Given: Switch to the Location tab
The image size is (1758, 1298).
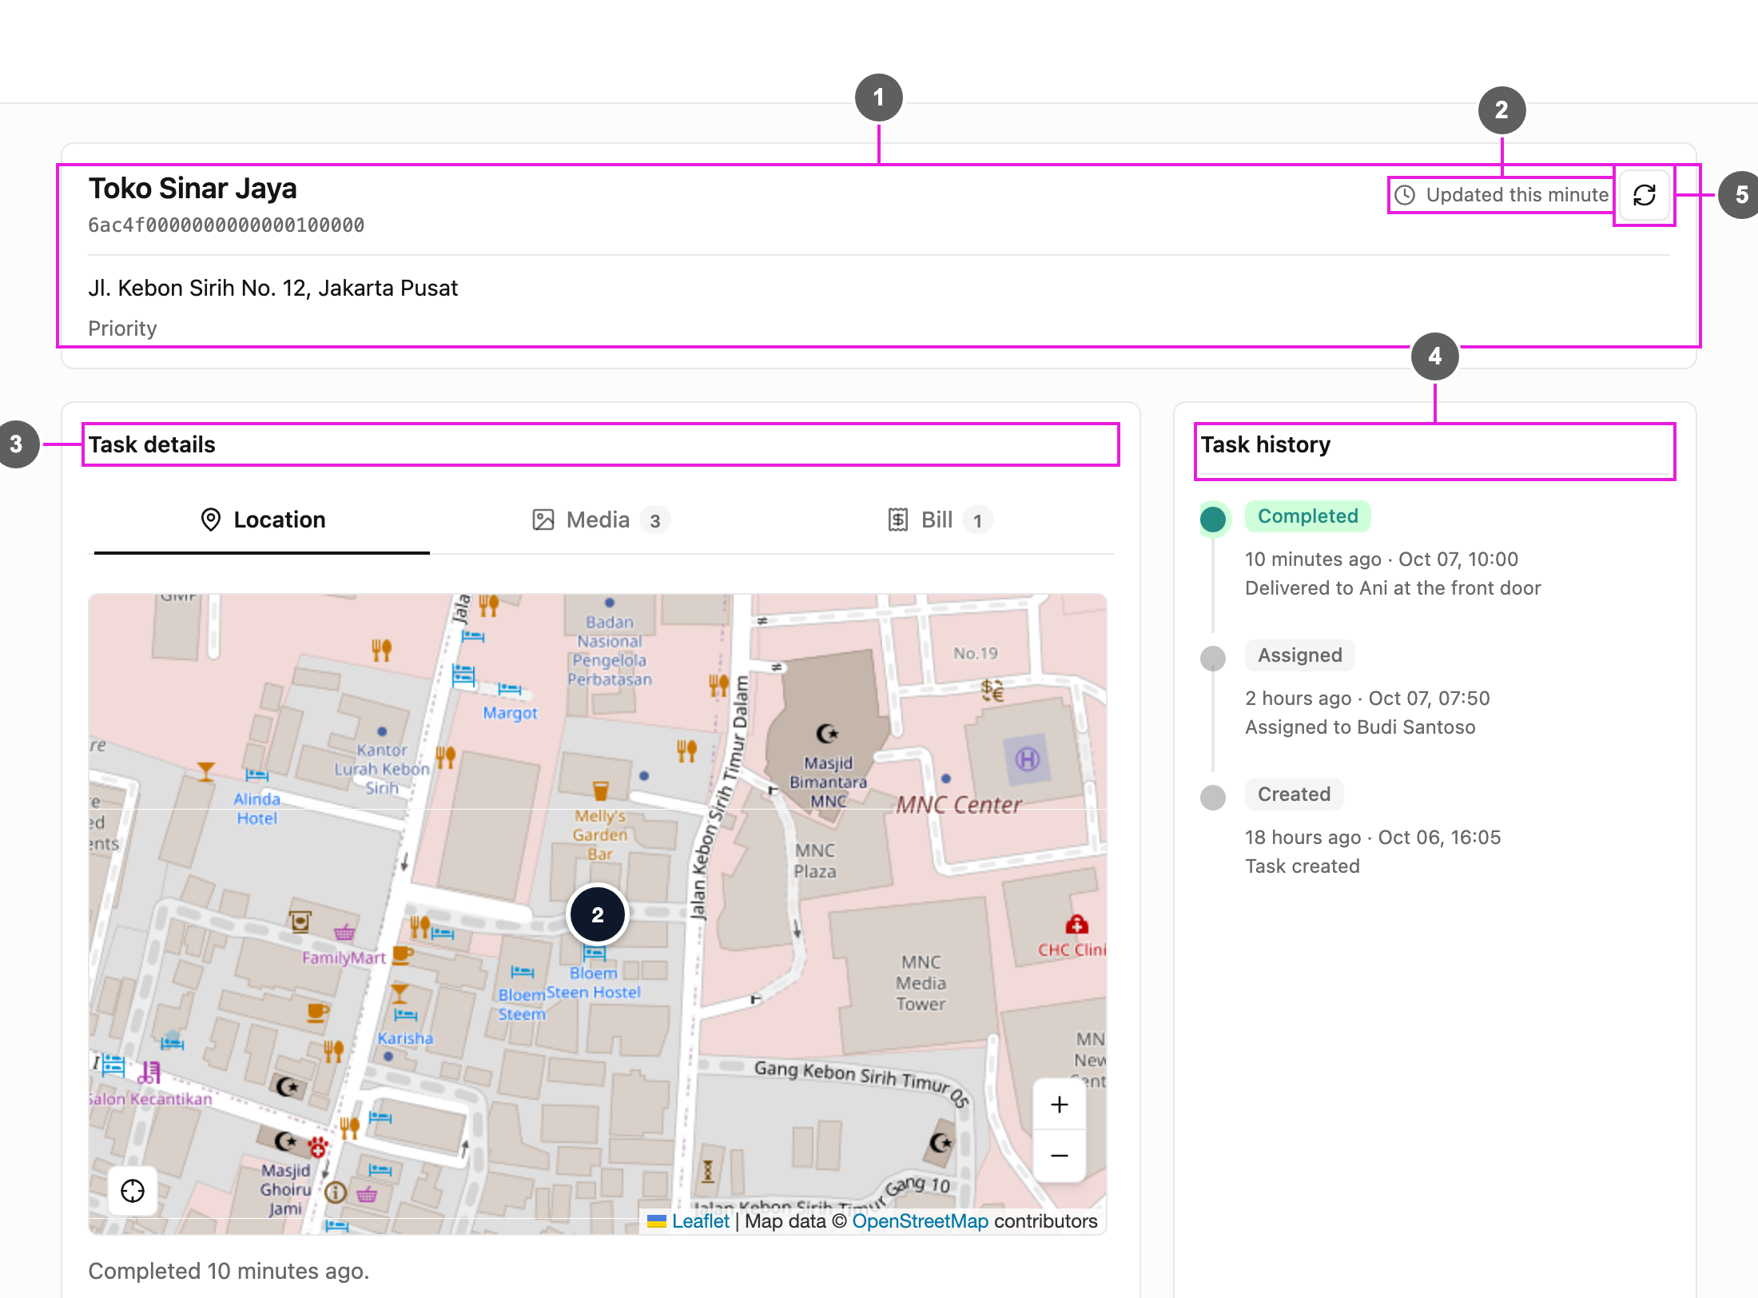Looking at the screenshot, I should click(x=262, y=520).
